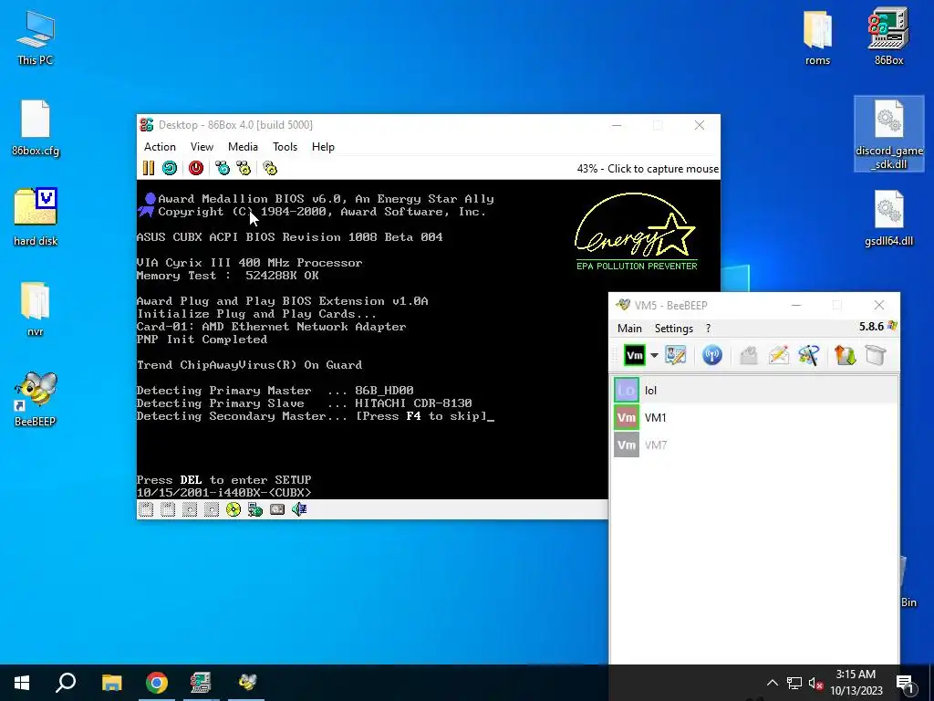Image resolution: width=934 pixels, height=701 pixels.
Task: Open the Help menu in 86Box
Action: coord(323,147)
